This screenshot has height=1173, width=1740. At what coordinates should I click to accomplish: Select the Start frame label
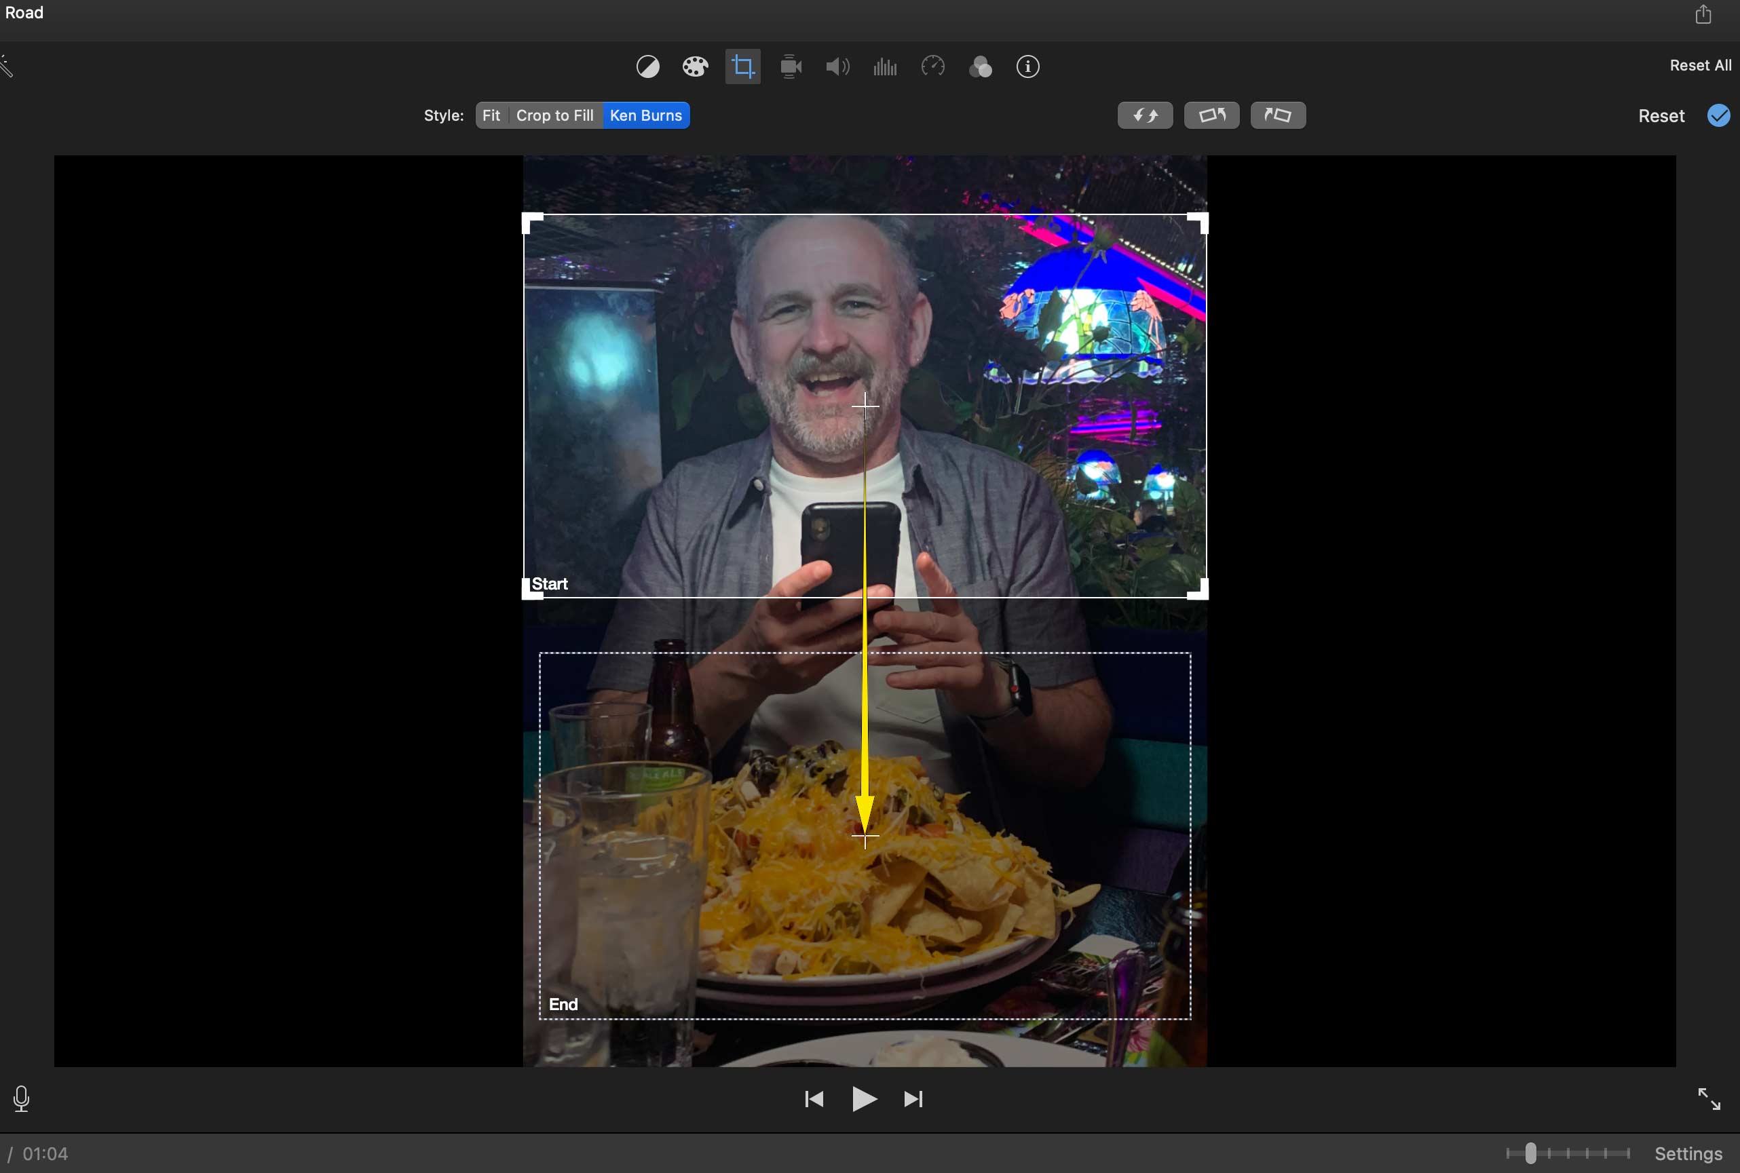tap(549, 584)
